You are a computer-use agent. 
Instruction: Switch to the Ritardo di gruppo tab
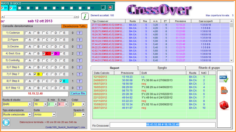pos(209,68)
